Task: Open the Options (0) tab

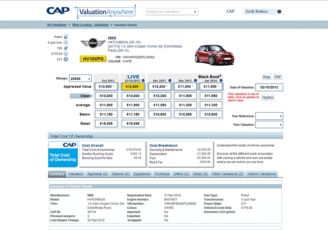Action: (121, 174)
